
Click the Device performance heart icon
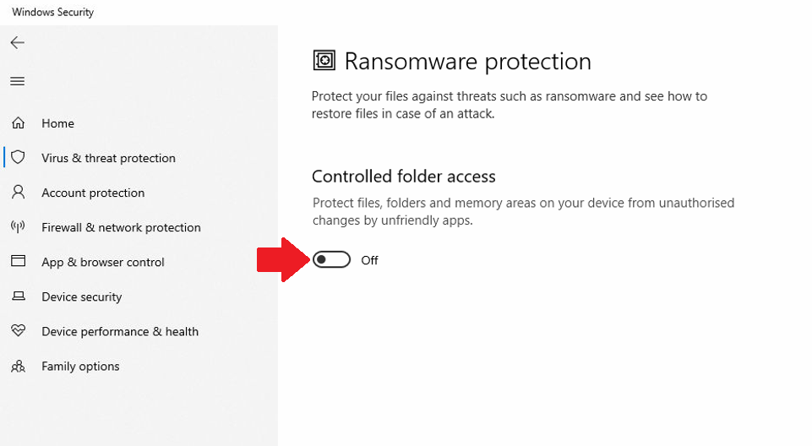[18, 331]
